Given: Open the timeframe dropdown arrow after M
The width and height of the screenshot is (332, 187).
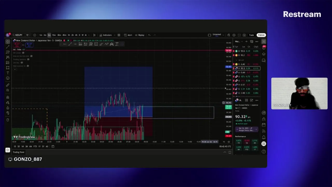Looking at the screenshot, I should coord(89,35).
